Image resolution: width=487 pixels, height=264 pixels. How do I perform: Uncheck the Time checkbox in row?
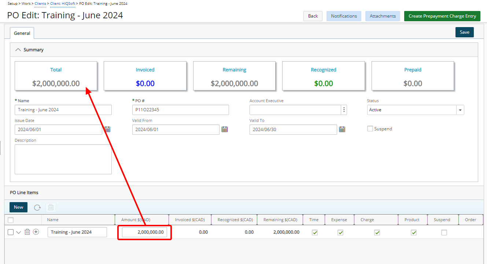(314, 232)
